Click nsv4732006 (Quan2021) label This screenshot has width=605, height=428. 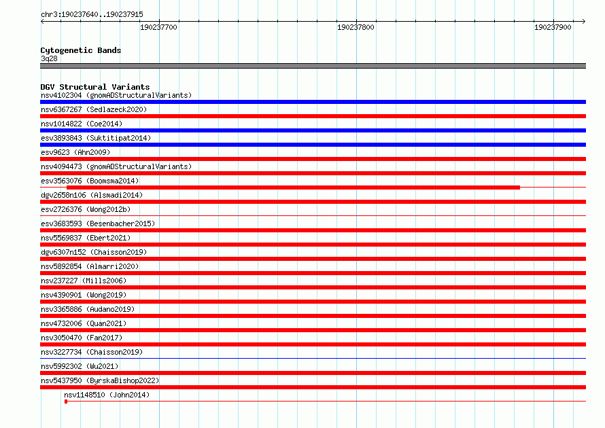84,323
